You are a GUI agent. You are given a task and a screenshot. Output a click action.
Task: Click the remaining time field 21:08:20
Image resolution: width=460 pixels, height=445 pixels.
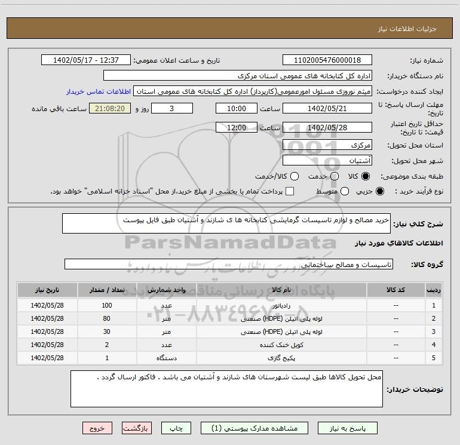pos(110,108)
